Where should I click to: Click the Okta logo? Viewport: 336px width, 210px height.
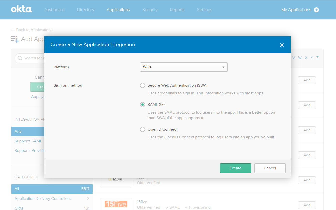pyautogui.click(x=21, y=9)
